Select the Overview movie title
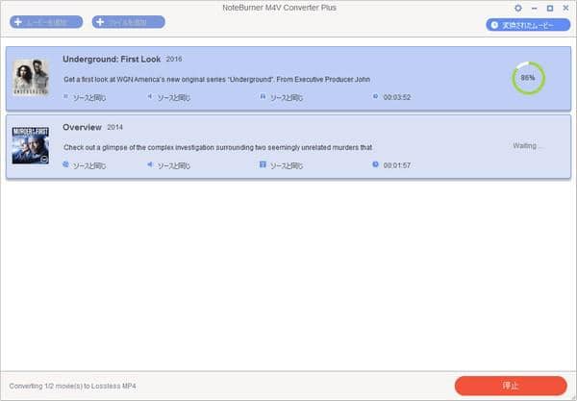This screenshot has width=577, height=401. coord(82,127)
